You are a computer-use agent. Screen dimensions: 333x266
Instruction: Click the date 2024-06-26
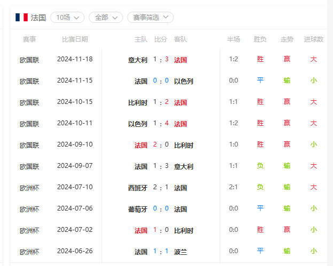75,251
